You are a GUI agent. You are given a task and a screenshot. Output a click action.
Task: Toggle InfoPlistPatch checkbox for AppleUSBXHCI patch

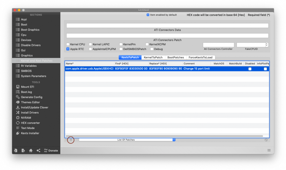click(265, 69)
